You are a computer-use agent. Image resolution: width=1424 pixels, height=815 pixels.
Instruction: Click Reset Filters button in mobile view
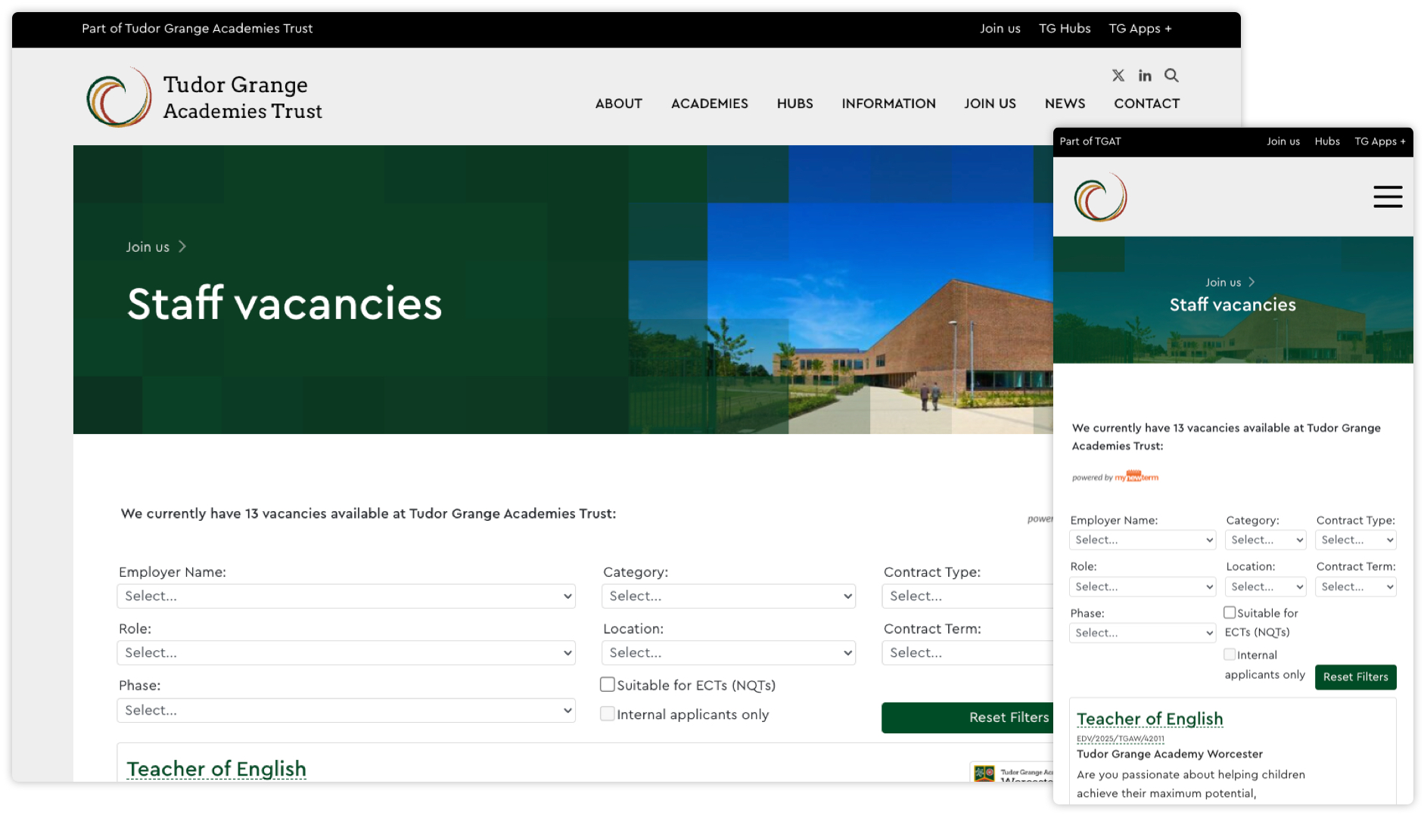pos(1355,677)
